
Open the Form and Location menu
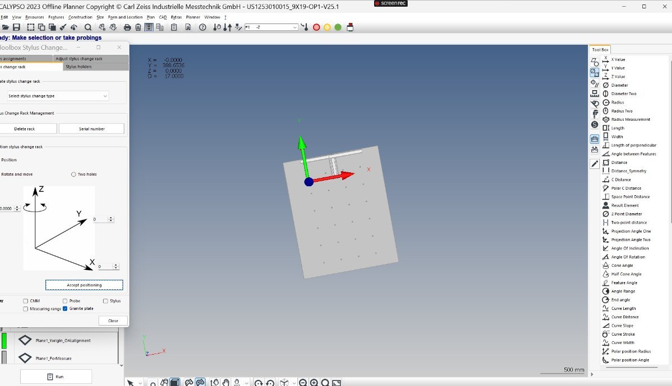125,17
